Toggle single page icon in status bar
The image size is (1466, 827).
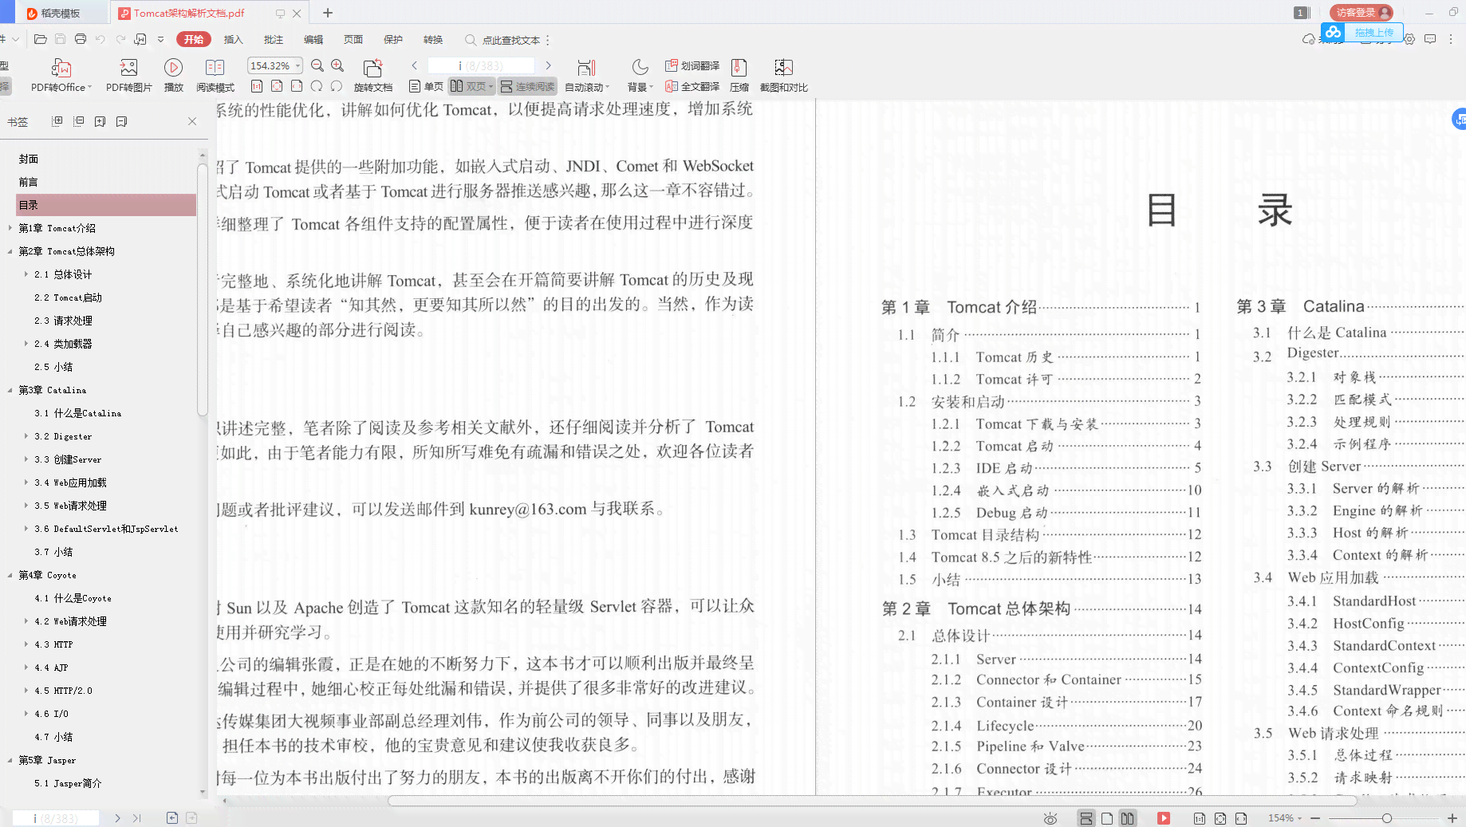click(1107, 818)
